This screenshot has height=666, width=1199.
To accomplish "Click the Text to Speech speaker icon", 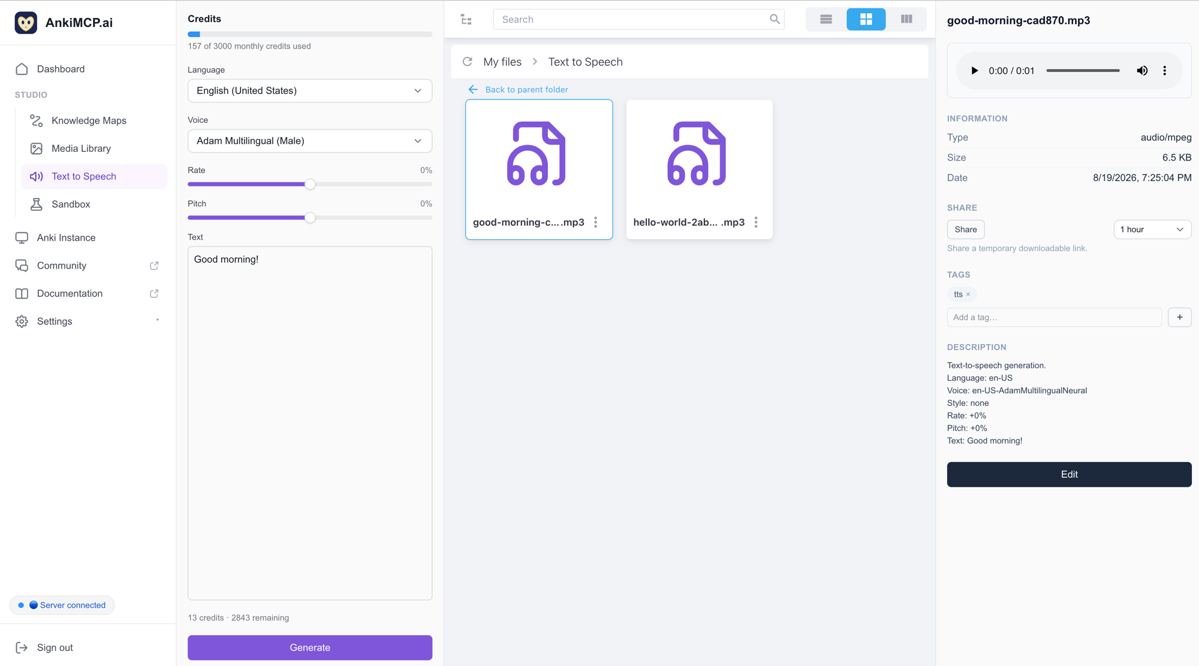I will pyautogui.click(x=36, y=176).
